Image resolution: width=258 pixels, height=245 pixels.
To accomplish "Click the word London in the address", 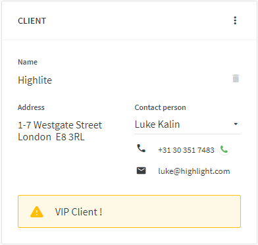I will (x=34, y=137).
